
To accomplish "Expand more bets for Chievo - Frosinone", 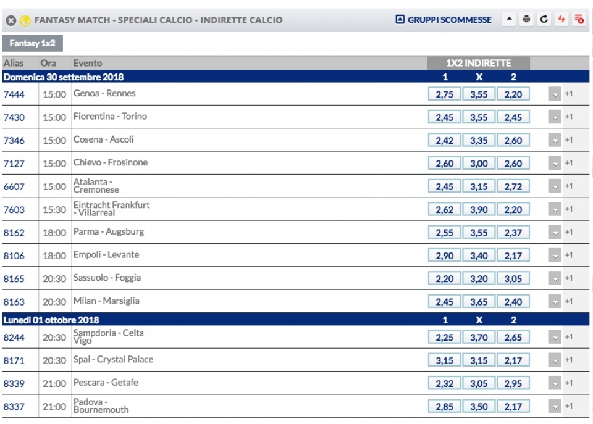I will coord(555,164).
